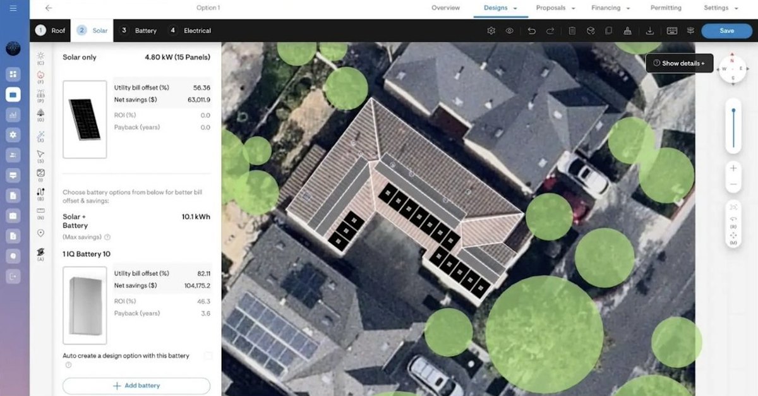
Task: Click Add battery button
Action: (x=136, y=385)
